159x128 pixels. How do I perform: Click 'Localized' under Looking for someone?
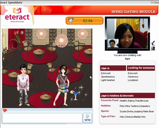(x=133, y=80)
